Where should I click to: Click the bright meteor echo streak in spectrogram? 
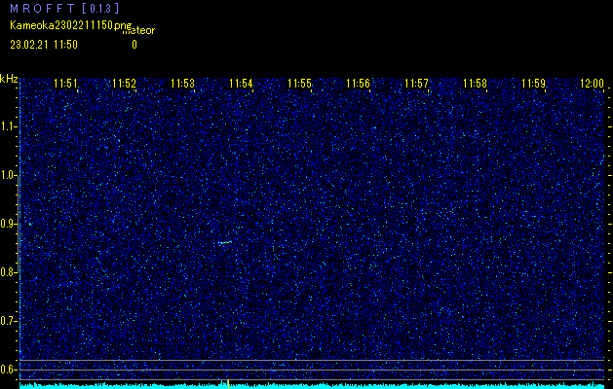pyautogui.click(x=225, y=243)
